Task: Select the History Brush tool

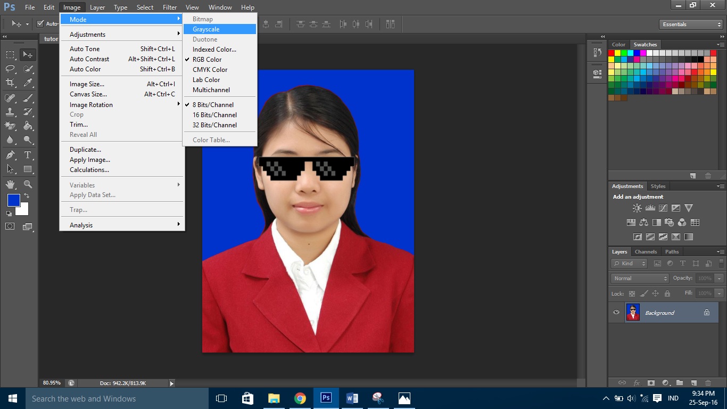Action: coord(28,112)
